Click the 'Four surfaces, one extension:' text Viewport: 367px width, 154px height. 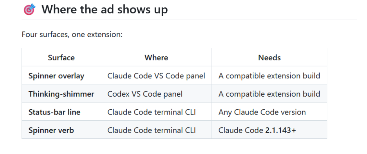click(72, 35)
